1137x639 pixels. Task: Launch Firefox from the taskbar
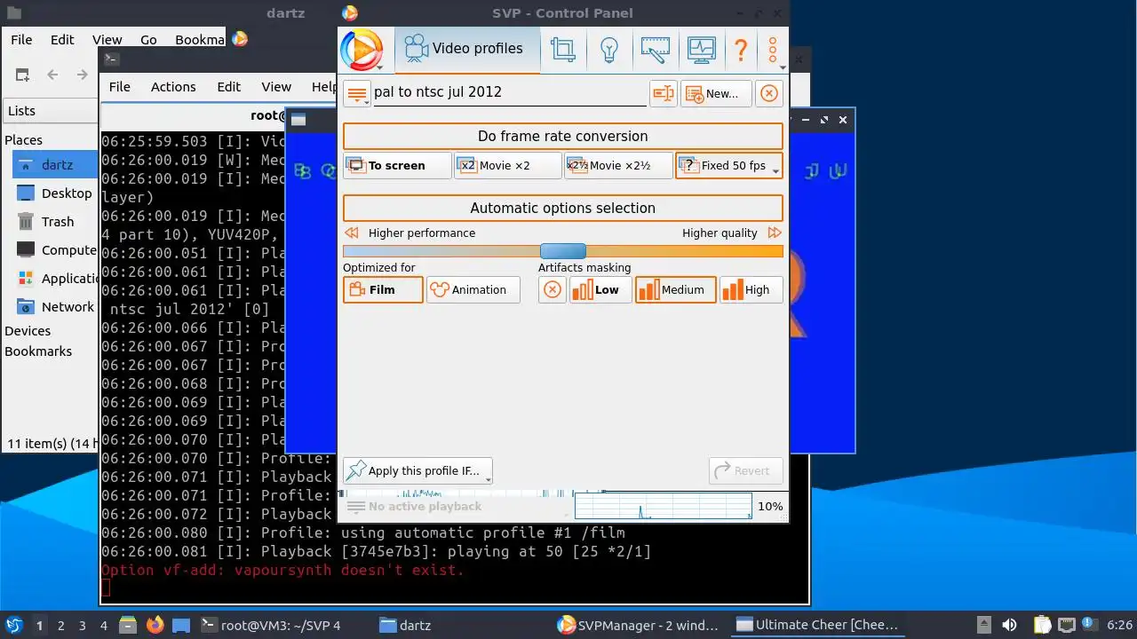(x=155, y=625)
